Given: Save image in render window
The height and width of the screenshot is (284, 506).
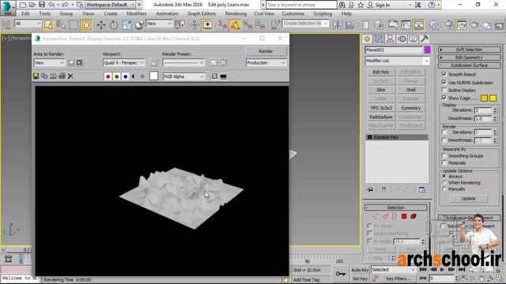Looking at the screenshot, I should click(x=36, y=77).
